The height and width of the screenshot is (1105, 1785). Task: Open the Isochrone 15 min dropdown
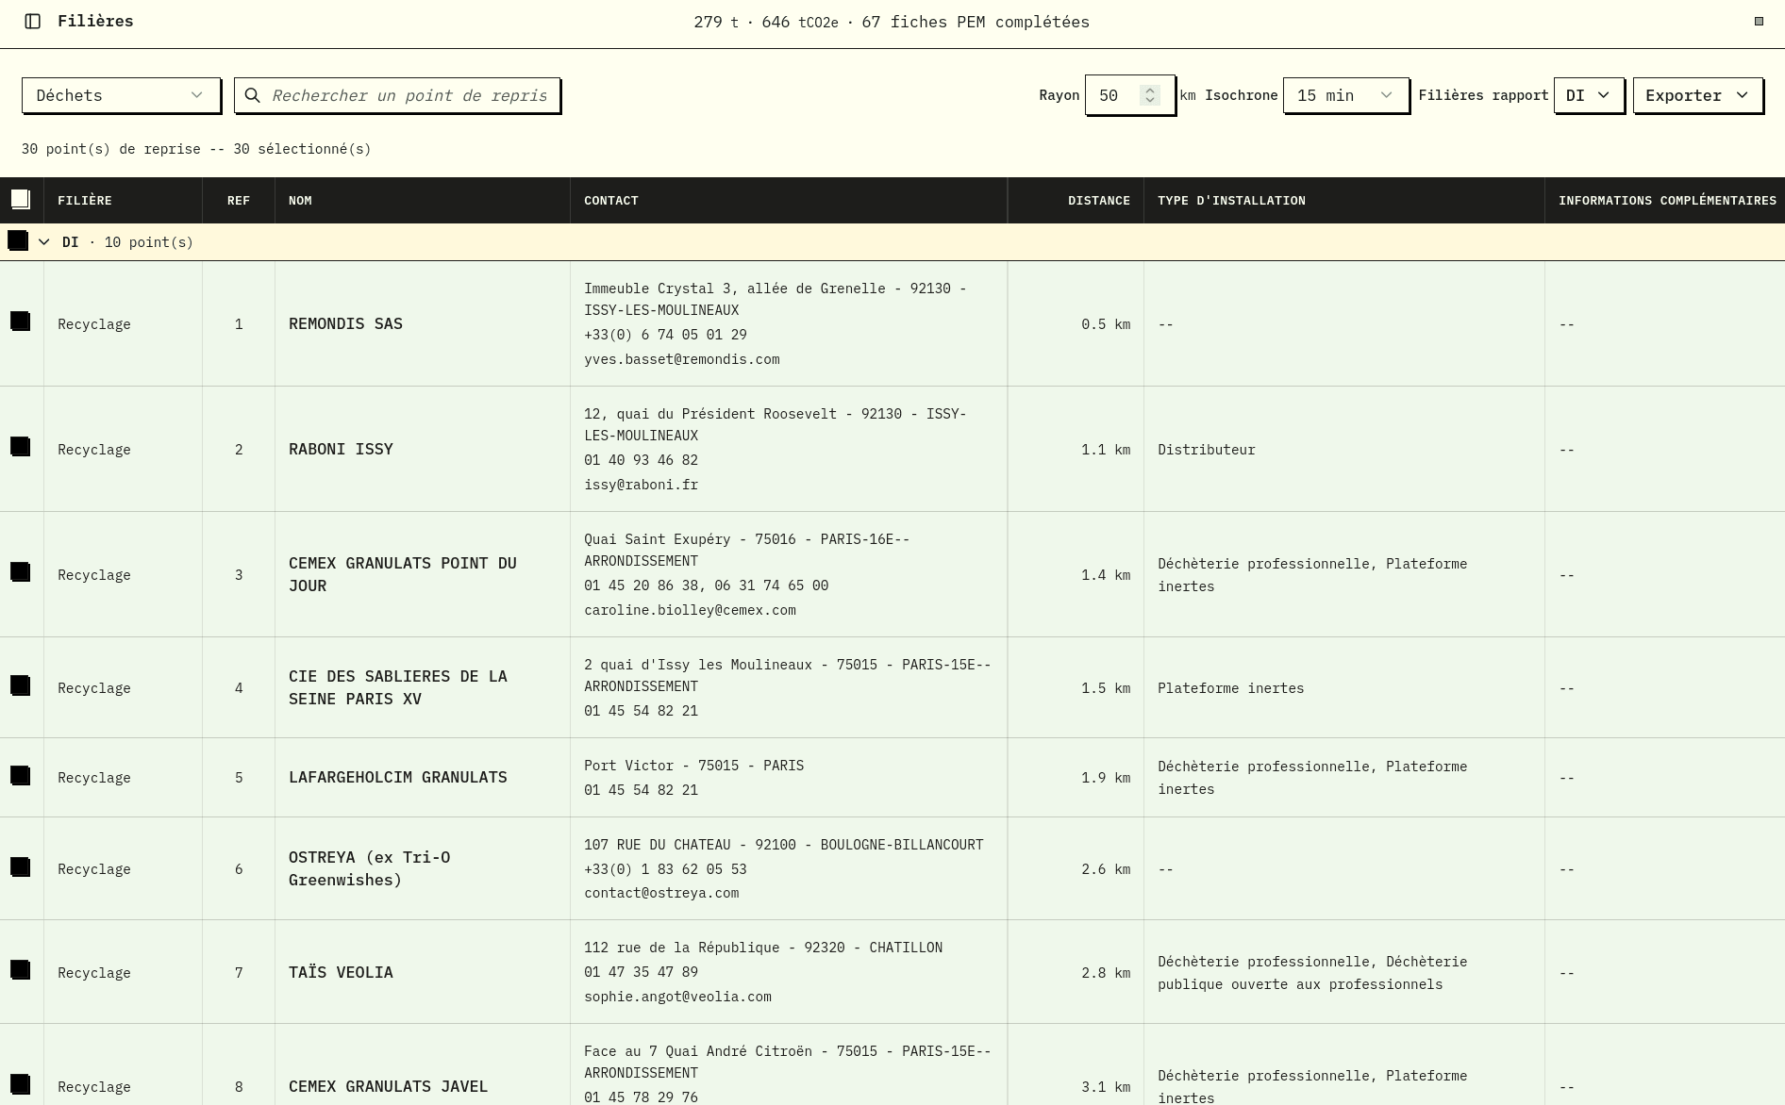click(1345, 95)
